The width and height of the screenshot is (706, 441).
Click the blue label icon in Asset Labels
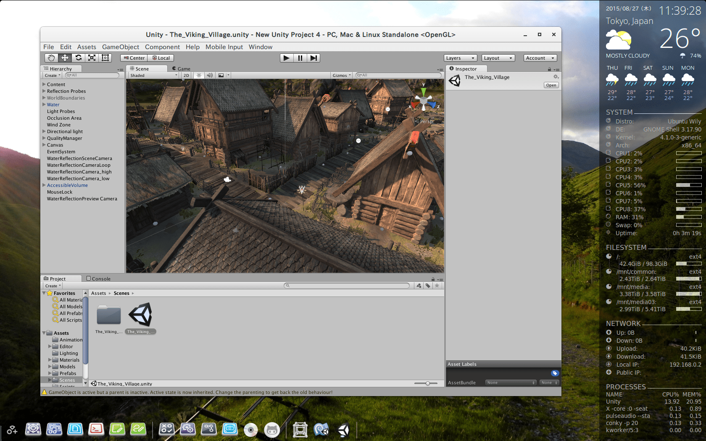(555, 373)
